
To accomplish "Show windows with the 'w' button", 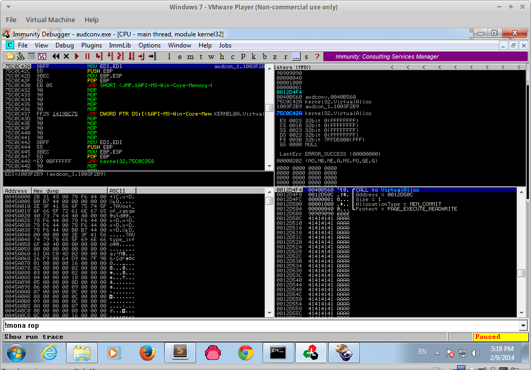I will click(x=211, y=56).
